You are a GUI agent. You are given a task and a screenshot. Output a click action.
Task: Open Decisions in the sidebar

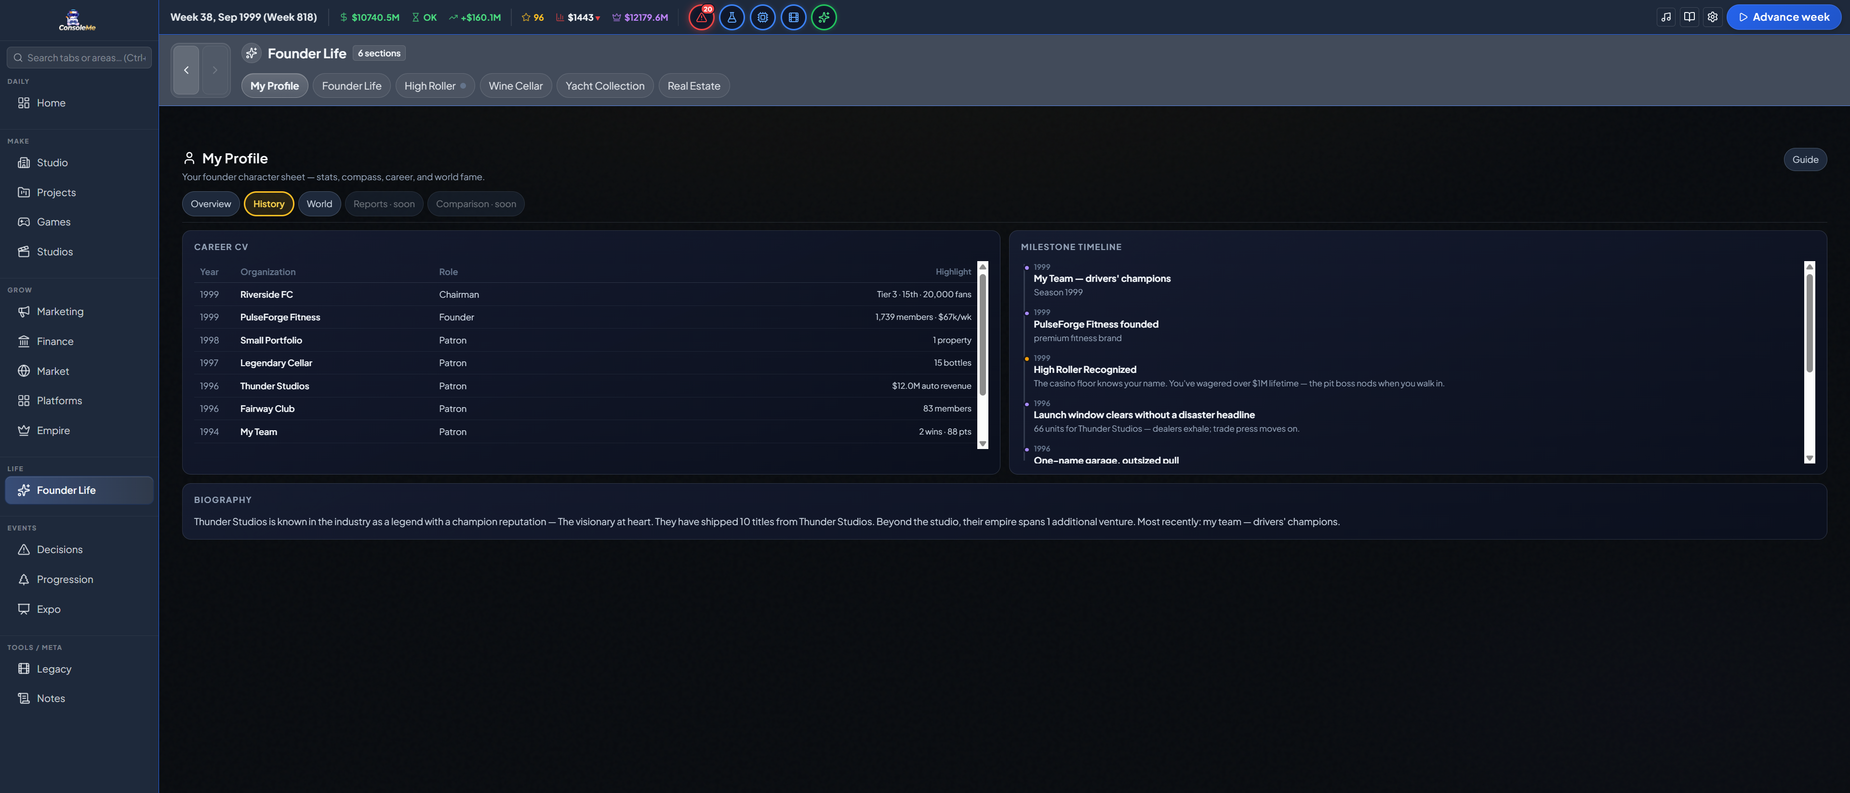point(79,550)
